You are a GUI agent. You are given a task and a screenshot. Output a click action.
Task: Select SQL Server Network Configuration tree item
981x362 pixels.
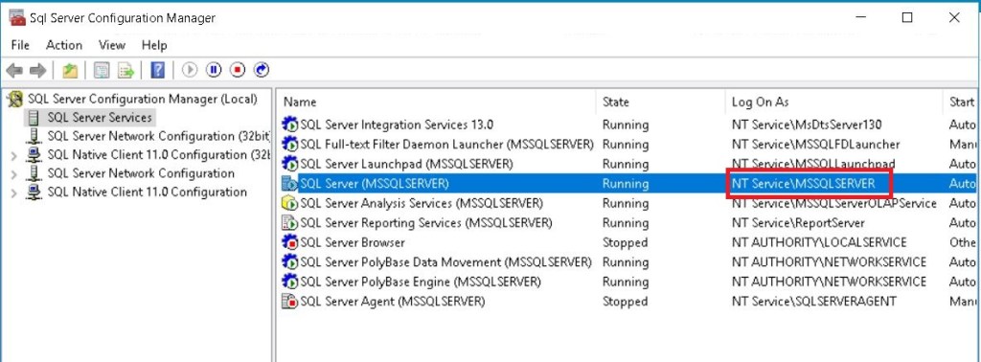(141, 173)
